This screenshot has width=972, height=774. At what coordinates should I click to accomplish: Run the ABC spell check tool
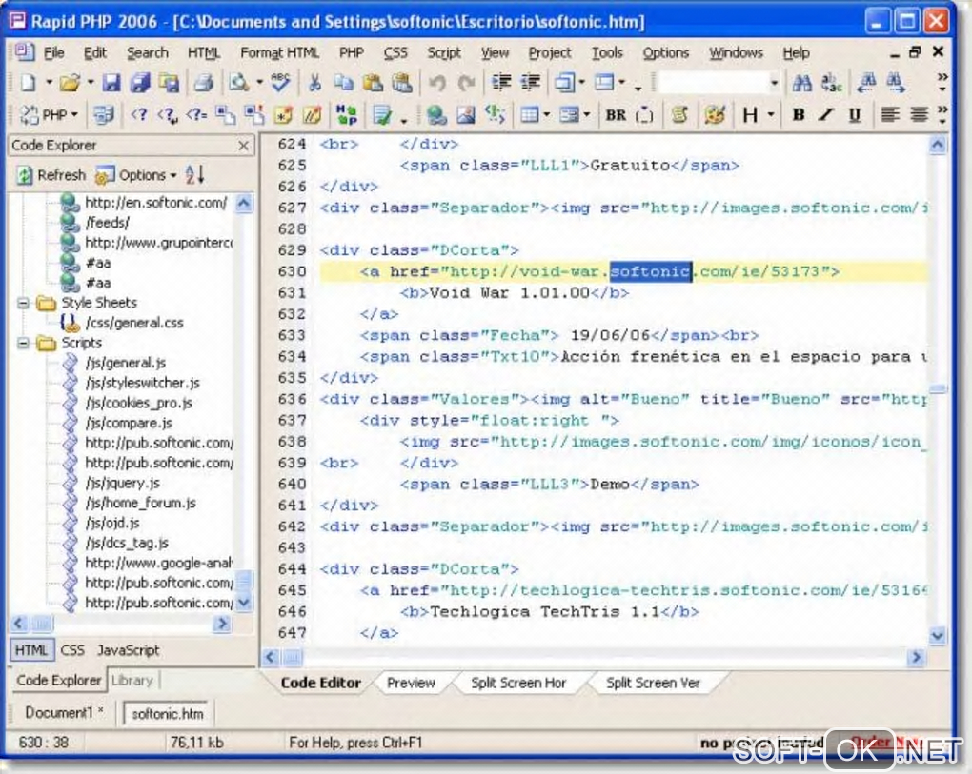pos(279,84)
